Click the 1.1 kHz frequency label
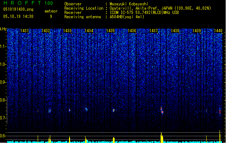Screen dimensions: 226x143 [x=3, y=46]
